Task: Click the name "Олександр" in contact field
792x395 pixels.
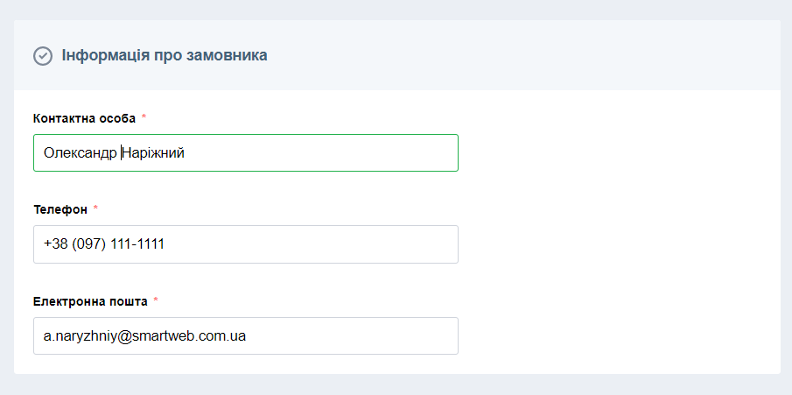Action: click(x=80, y=153)
